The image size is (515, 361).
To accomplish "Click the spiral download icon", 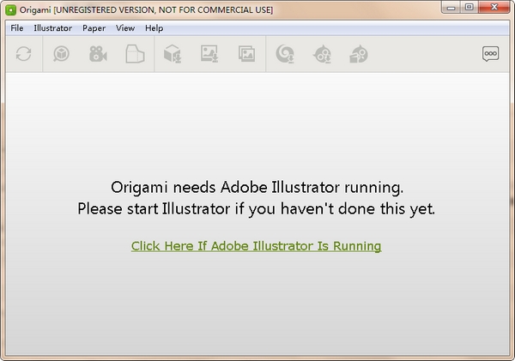I will pos(285,54).
